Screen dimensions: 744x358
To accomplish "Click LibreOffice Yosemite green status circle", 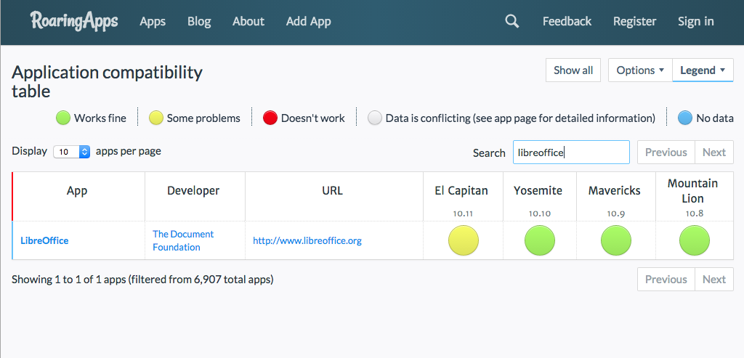I will click(x=540, y=240).
